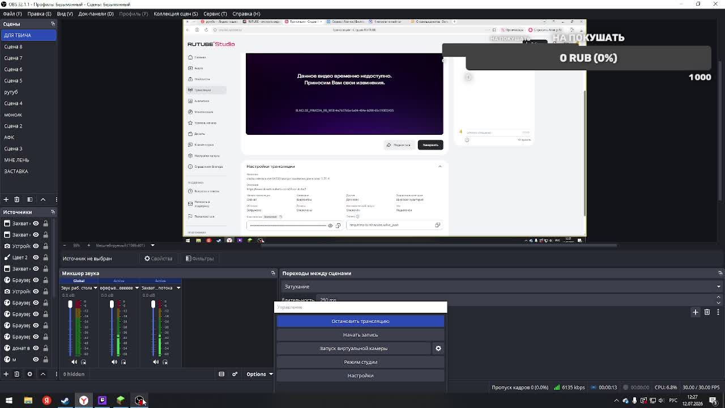Open Звук раб. стола channel dropdown arrow

95,288
